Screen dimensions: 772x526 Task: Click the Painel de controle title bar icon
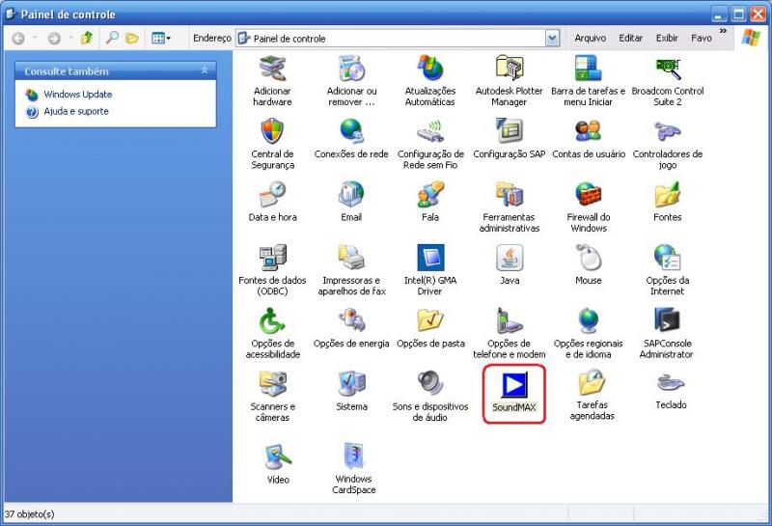[x=10, y=14]
